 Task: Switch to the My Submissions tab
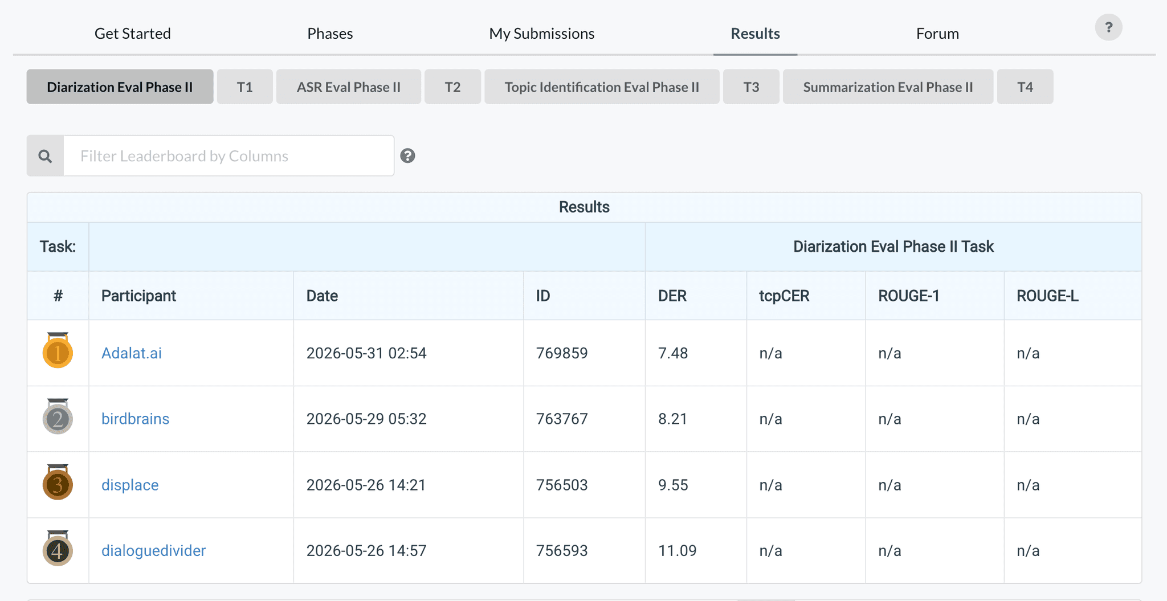(541, 33)
